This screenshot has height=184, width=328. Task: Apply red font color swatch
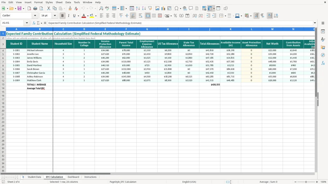[84, 16]
